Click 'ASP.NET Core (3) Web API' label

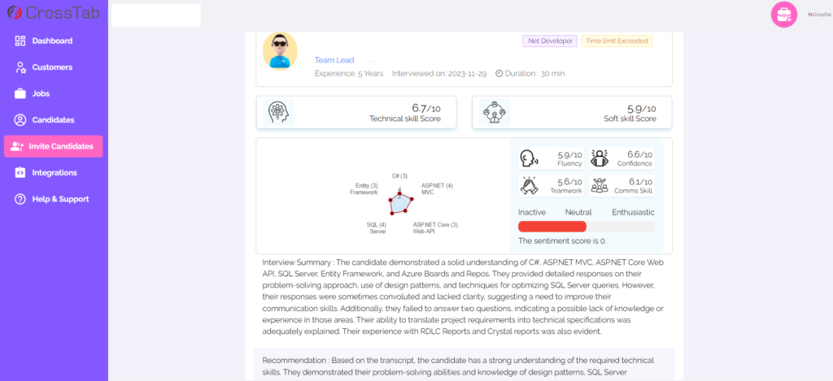click(435, 227)
